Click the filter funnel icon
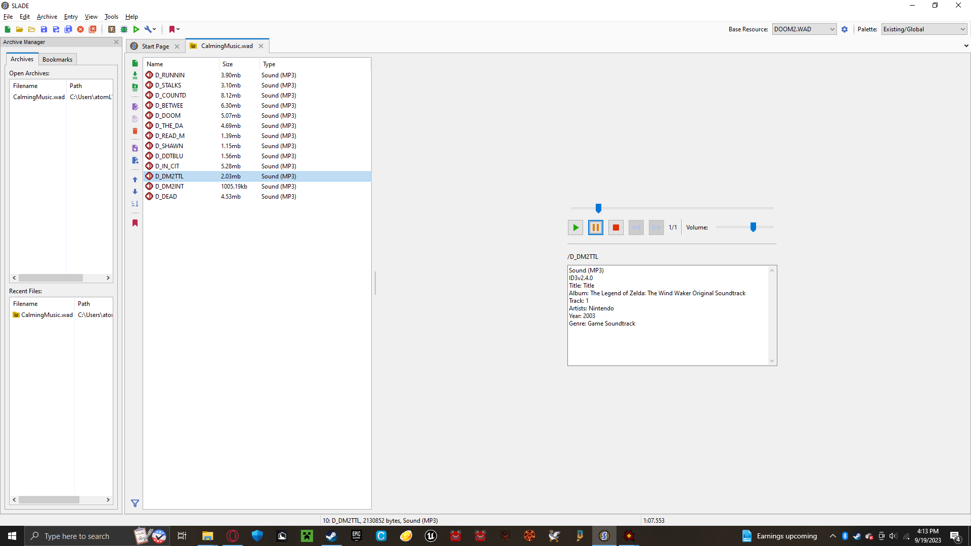 135,503
